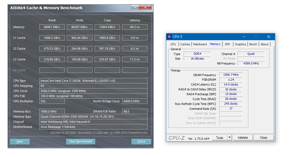Click the L2 Cache Read value 479.33 GB/s
The height and width of the screenshot is (157, 289).
tap(52, 49)
